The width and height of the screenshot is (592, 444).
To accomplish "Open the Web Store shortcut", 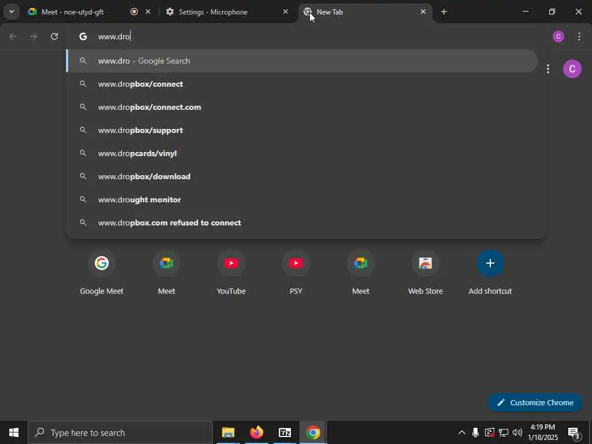I will click(425, 273).
